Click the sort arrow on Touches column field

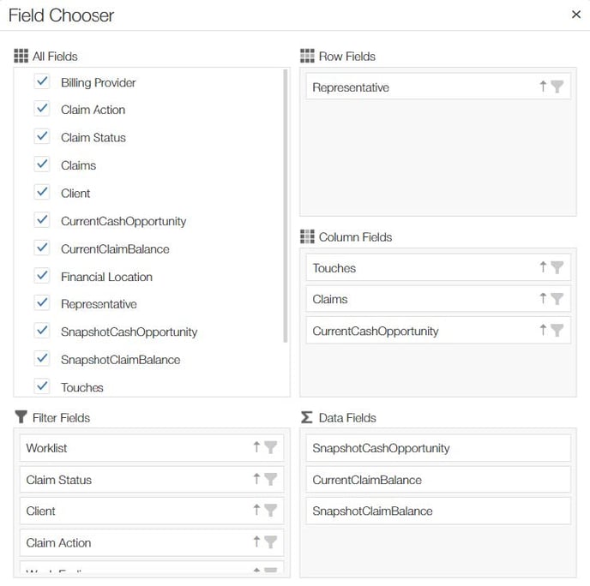click(x=543, y=268)
